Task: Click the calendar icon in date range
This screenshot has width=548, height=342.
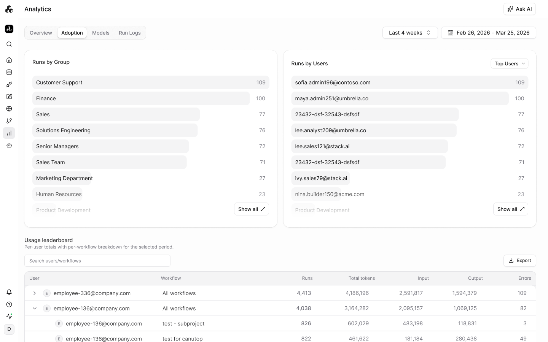Action: point(451,33)
